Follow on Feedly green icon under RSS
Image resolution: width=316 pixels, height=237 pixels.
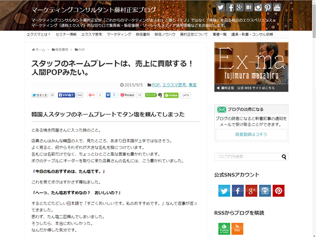[224, 229]
